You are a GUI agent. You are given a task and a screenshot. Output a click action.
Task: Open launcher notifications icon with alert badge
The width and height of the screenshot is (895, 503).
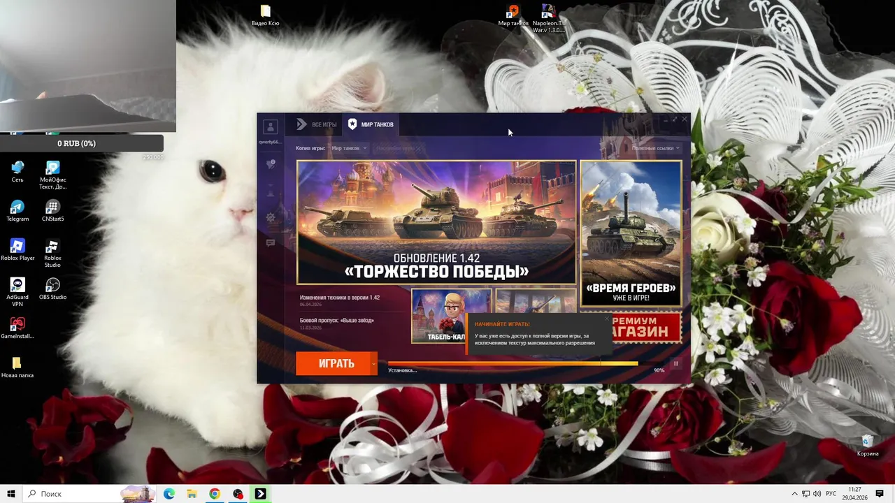click(271, 164)
